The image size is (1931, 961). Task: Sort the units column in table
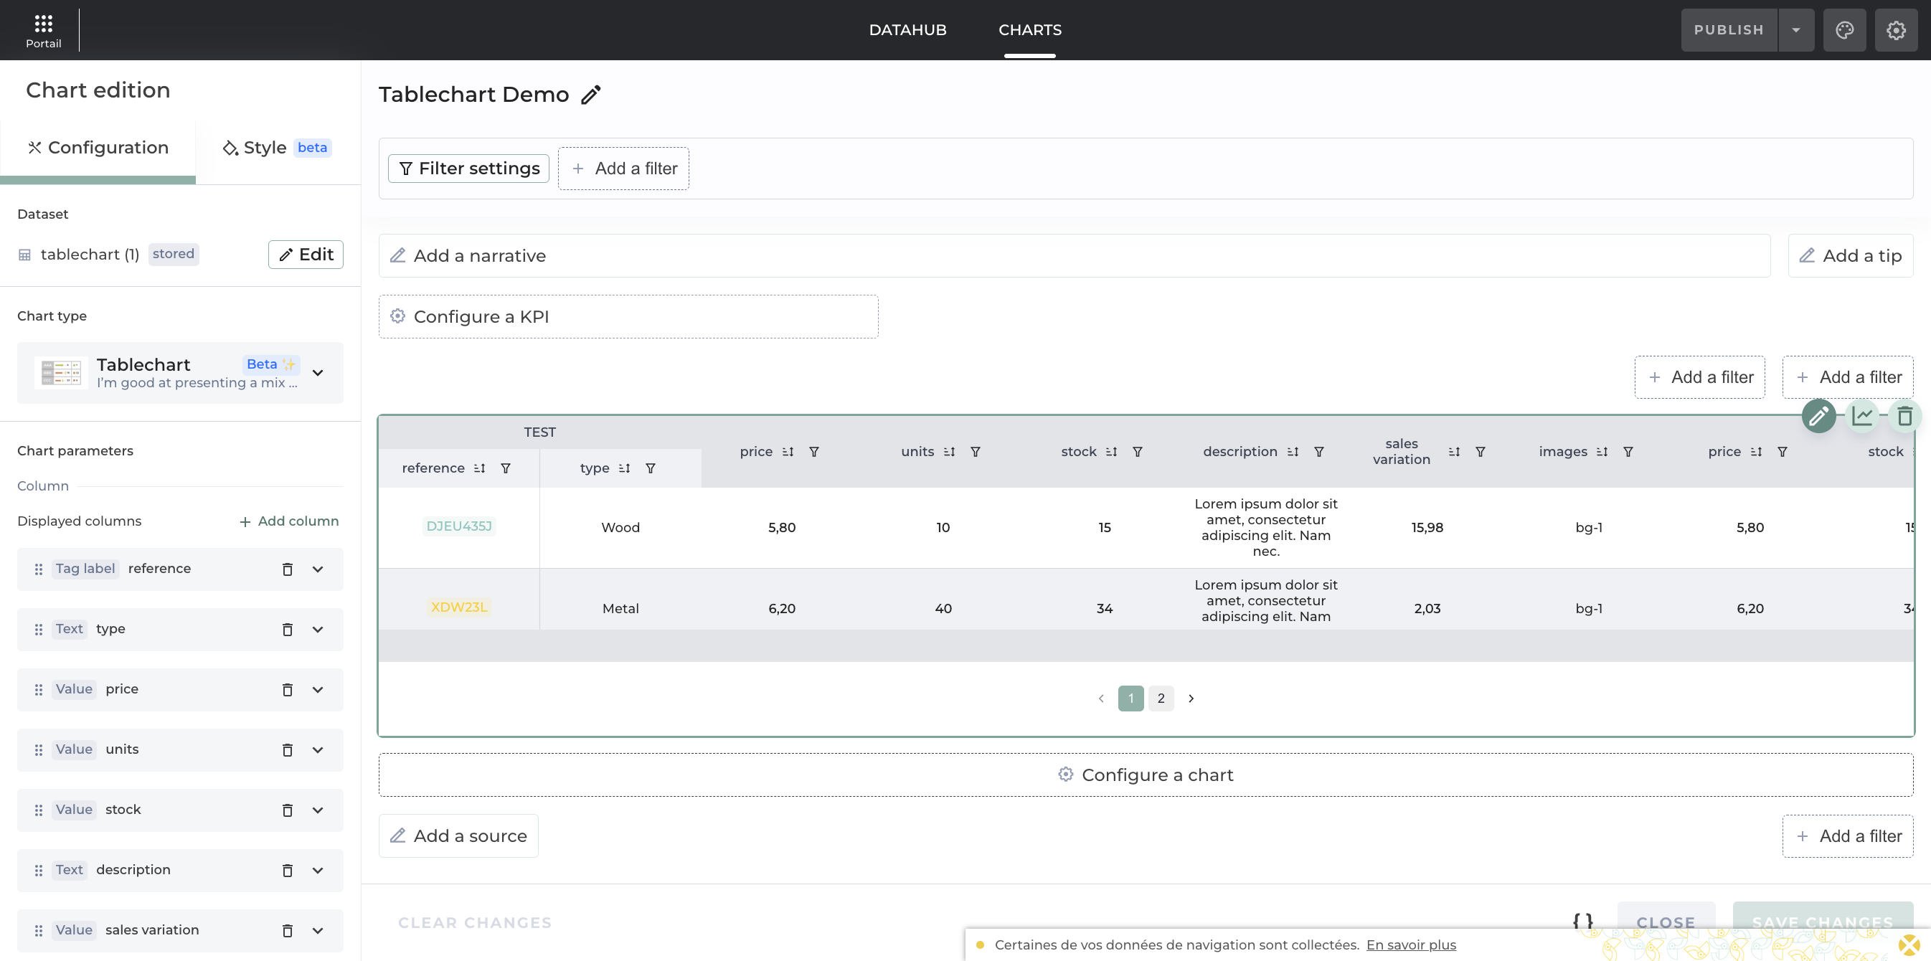[x=949, y=452]
